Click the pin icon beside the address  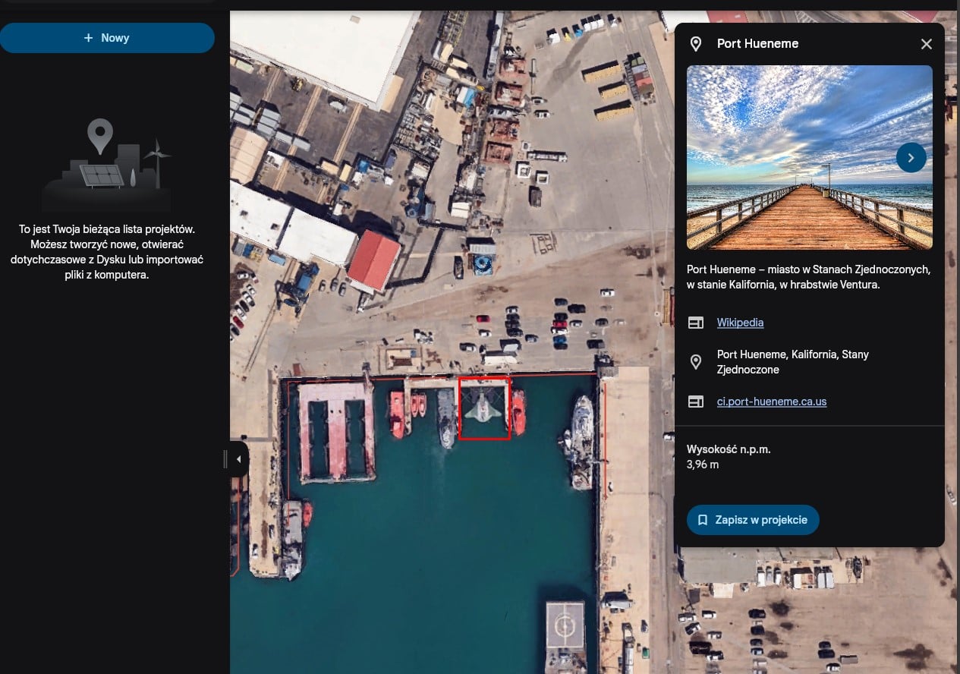[695, 362]
